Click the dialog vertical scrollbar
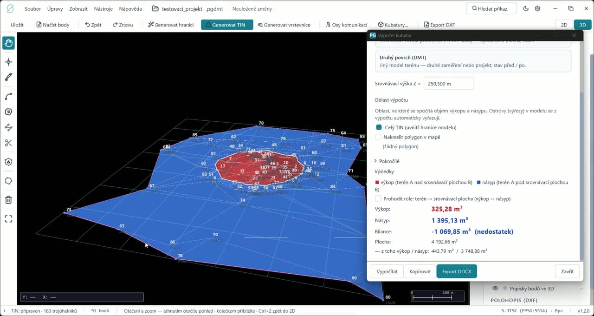594x316 pixels. pyautogui.click(x=582, y=177)
